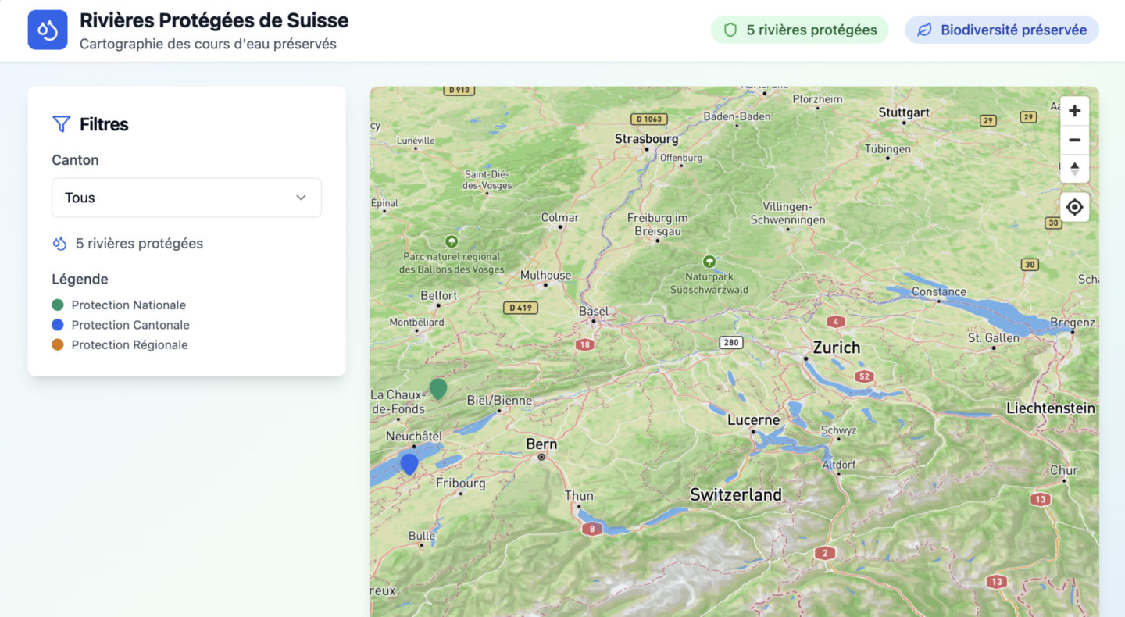Click the Rivières Protégées de Suisse title

tap(214, 20)
